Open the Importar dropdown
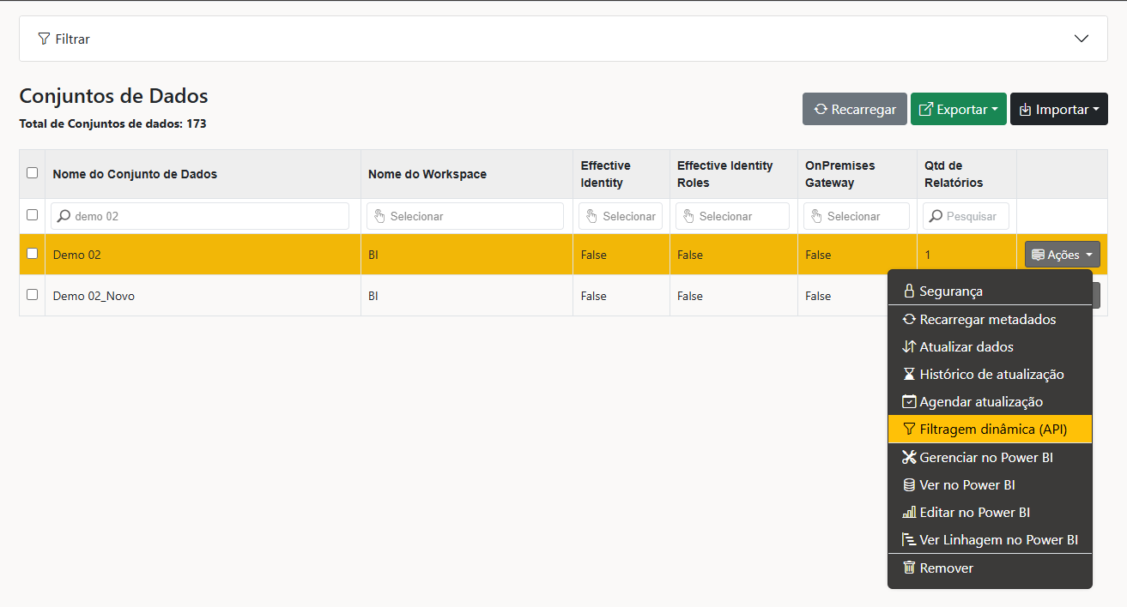The height and width of the screenshot is (607, 1127). click(x=1058, y=110)
